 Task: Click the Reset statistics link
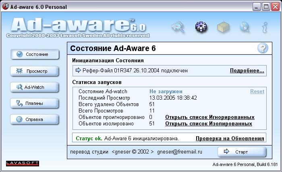click(257, 92)
